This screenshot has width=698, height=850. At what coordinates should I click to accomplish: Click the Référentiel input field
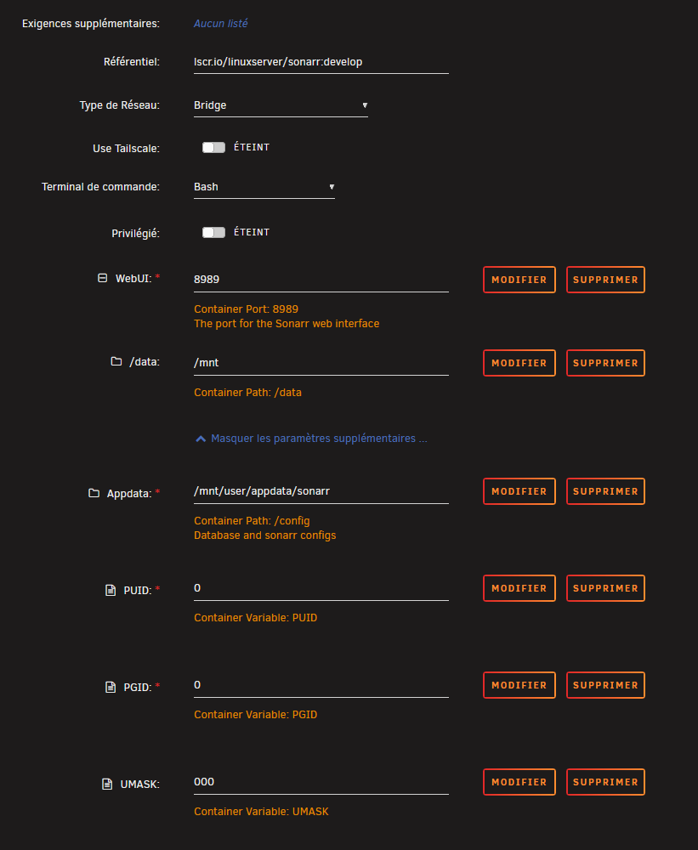321,62
